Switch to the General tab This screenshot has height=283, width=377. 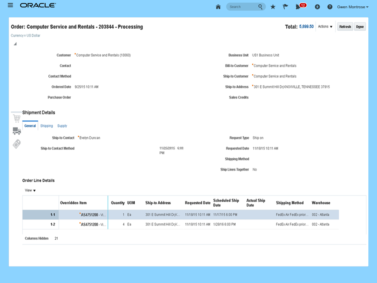pyautogui.click(x=30, y=126)
